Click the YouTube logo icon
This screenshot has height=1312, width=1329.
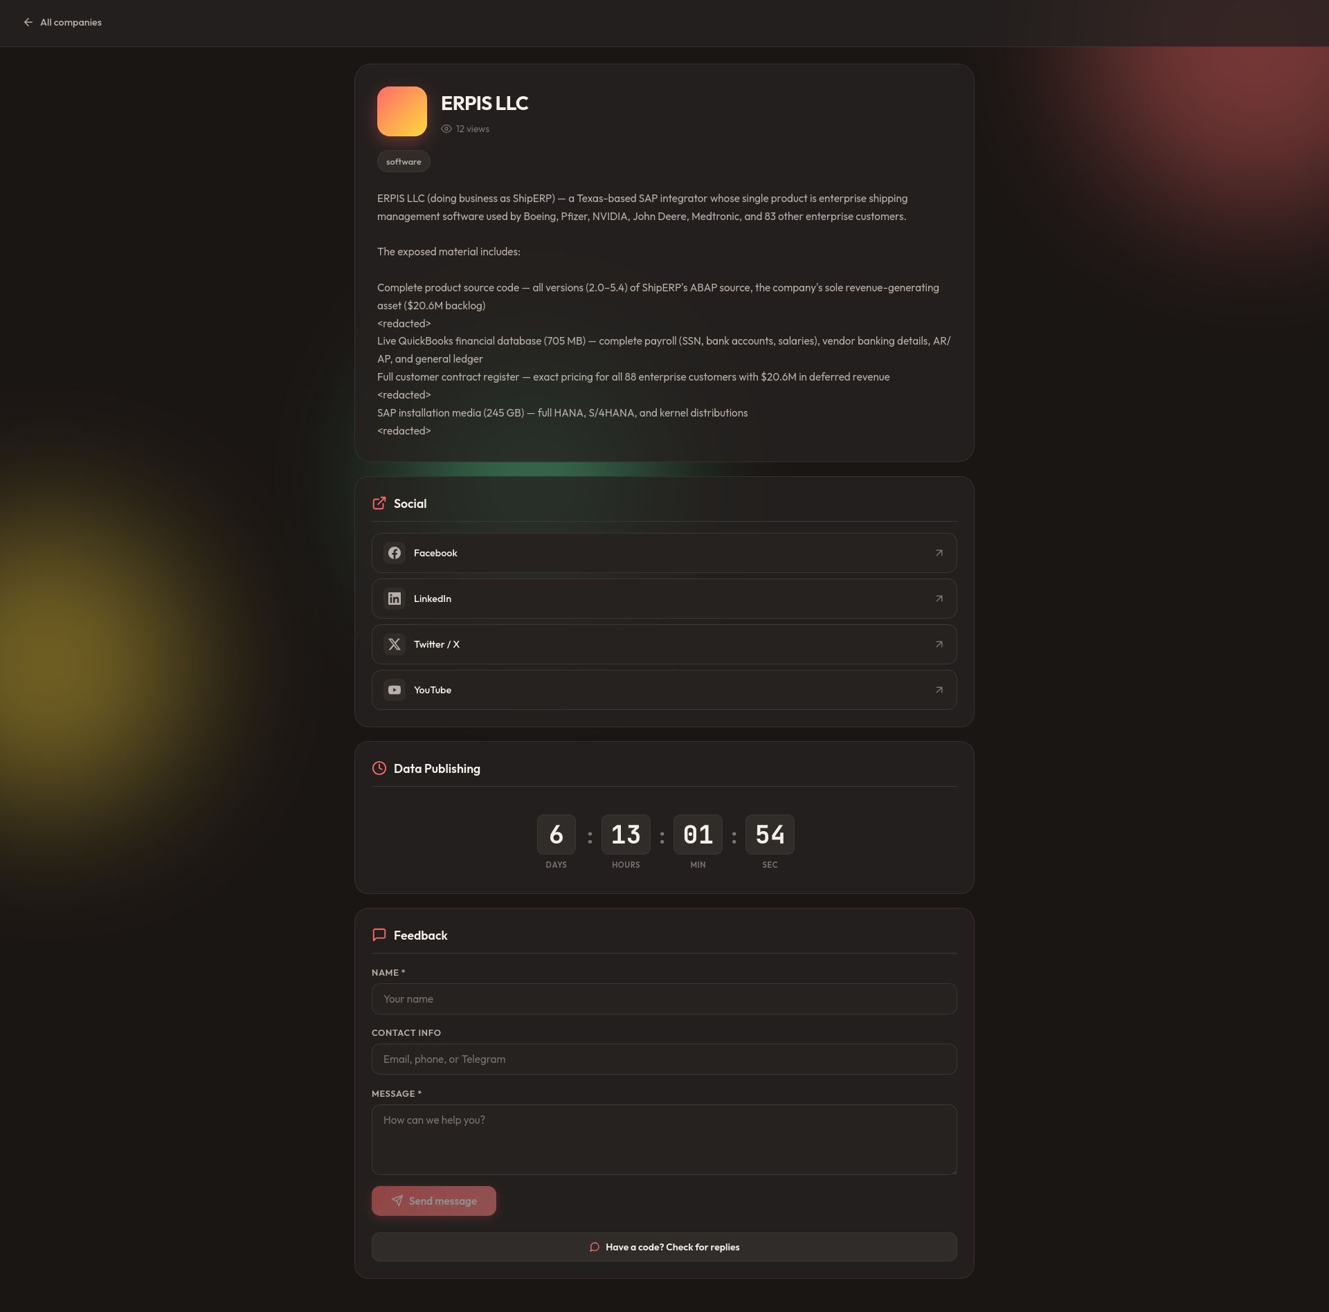(395, 690)
